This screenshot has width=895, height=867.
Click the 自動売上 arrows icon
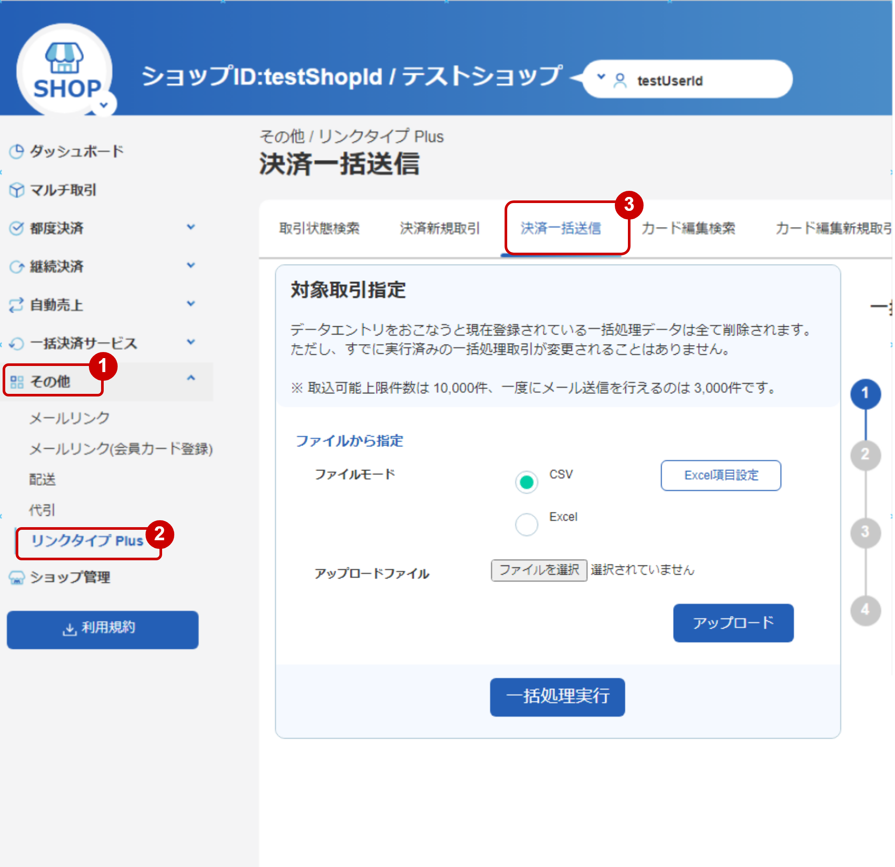point(17,305)
